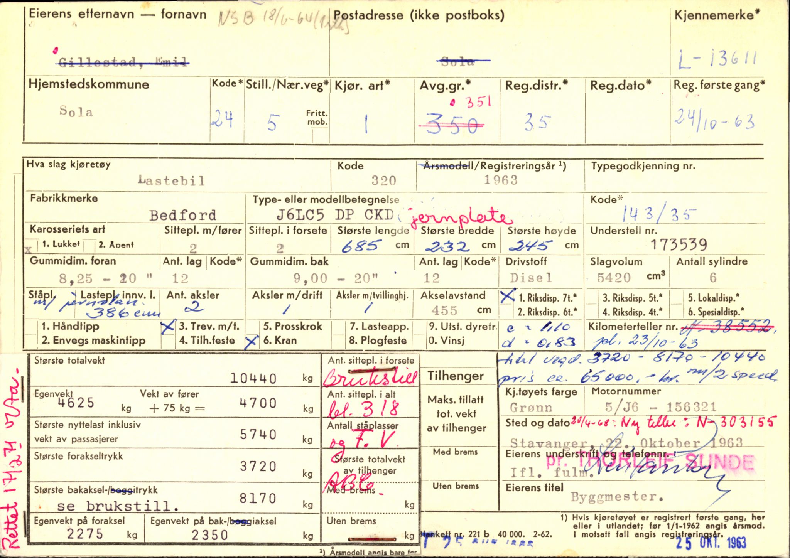This screenshot has width=790, height=558.
Task: Click the Hjemstedskommune value 'Sola'
Action: pos(76,111)
